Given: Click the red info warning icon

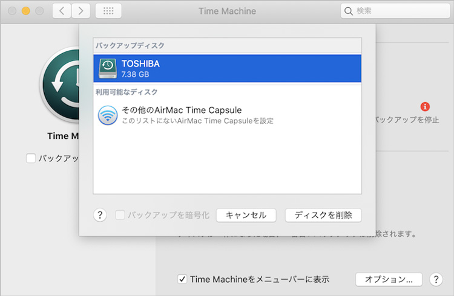Looking at the screenshot, I should 425,107.
